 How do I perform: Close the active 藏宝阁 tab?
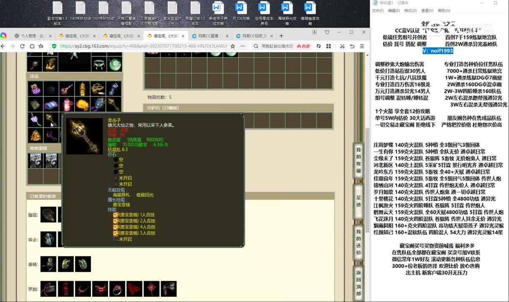point(182,36)
